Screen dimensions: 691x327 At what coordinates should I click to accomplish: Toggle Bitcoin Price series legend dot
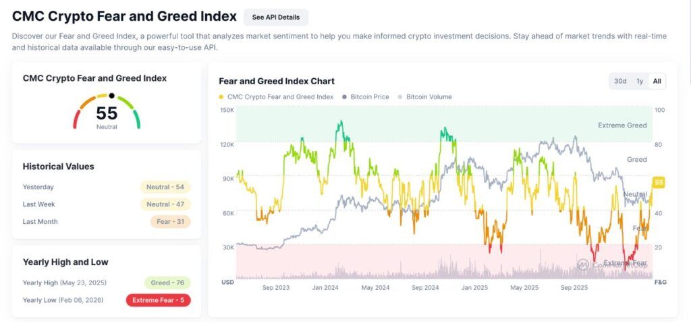click(345, 97)
